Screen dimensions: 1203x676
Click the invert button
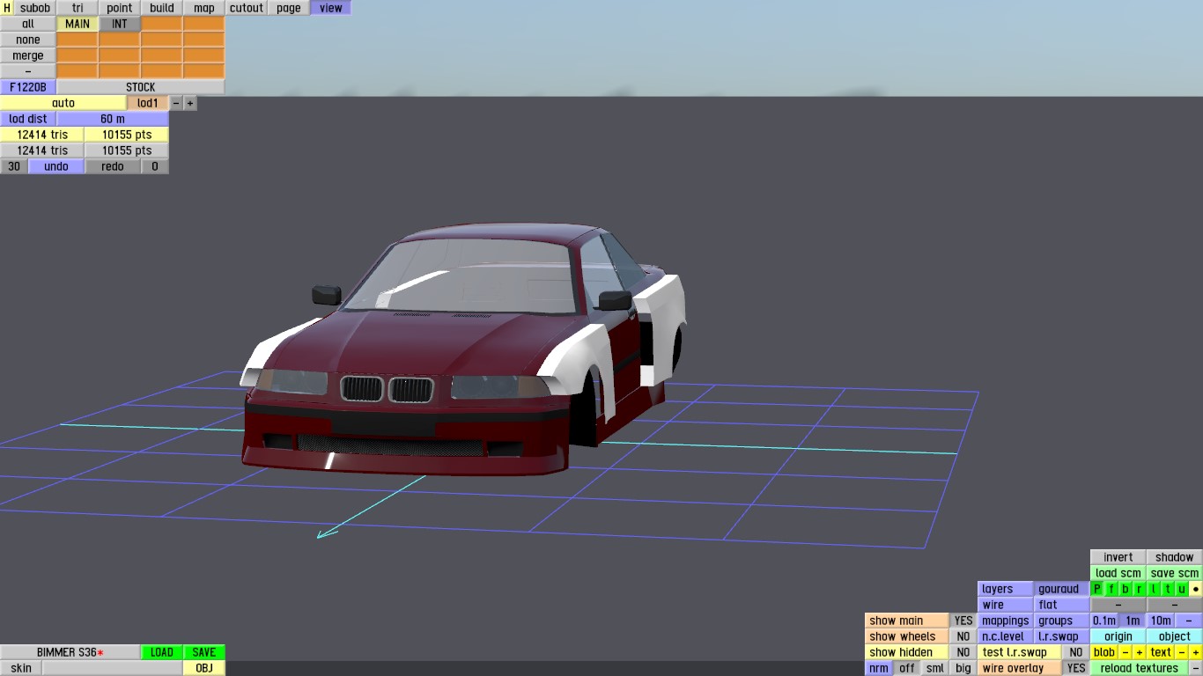[1118, 557]
